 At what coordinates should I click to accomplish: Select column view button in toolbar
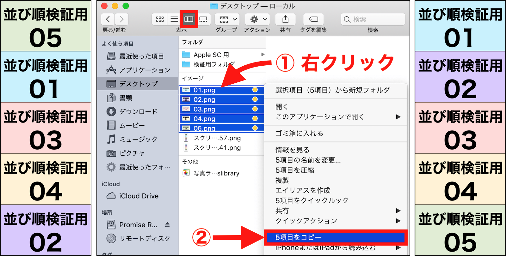pyautogui.click(x=189, y=19)
